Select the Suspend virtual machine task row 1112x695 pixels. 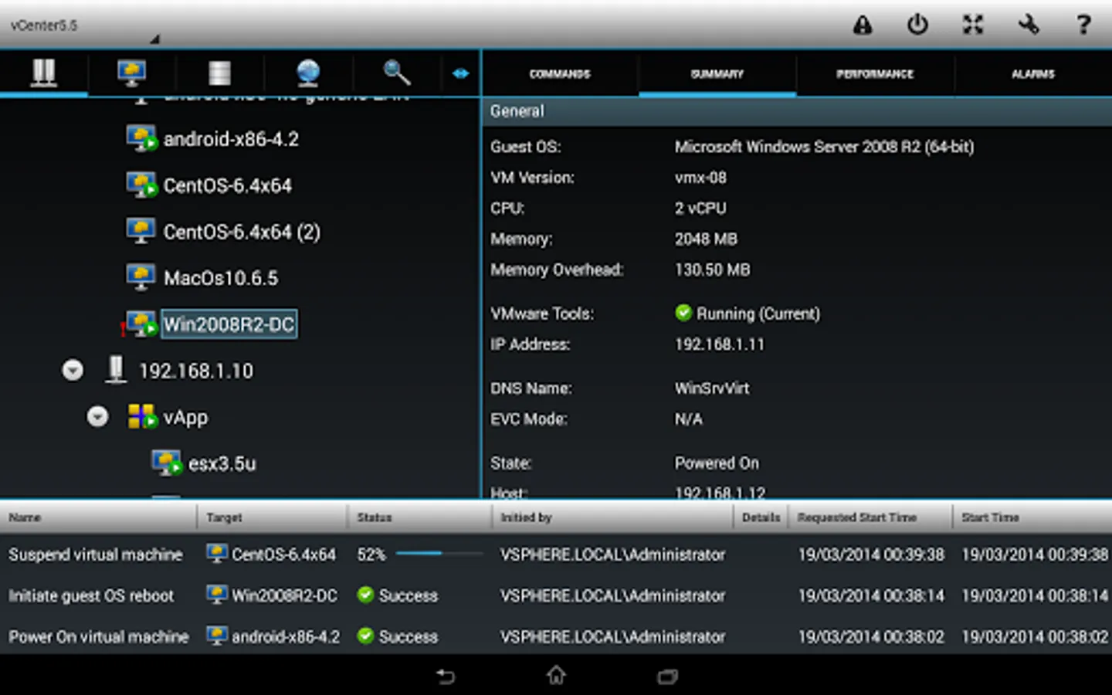point(556,554)
